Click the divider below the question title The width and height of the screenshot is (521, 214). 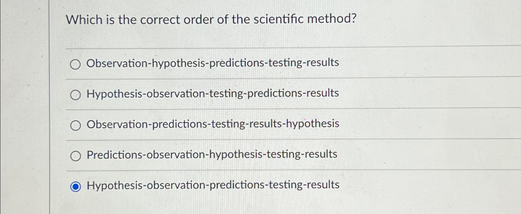tap(279, 48)
